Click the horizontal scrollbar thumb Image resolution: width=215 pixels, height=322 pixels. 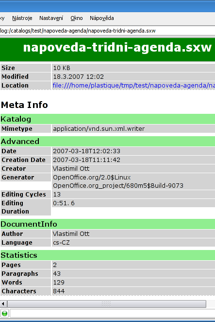point(107,304)
